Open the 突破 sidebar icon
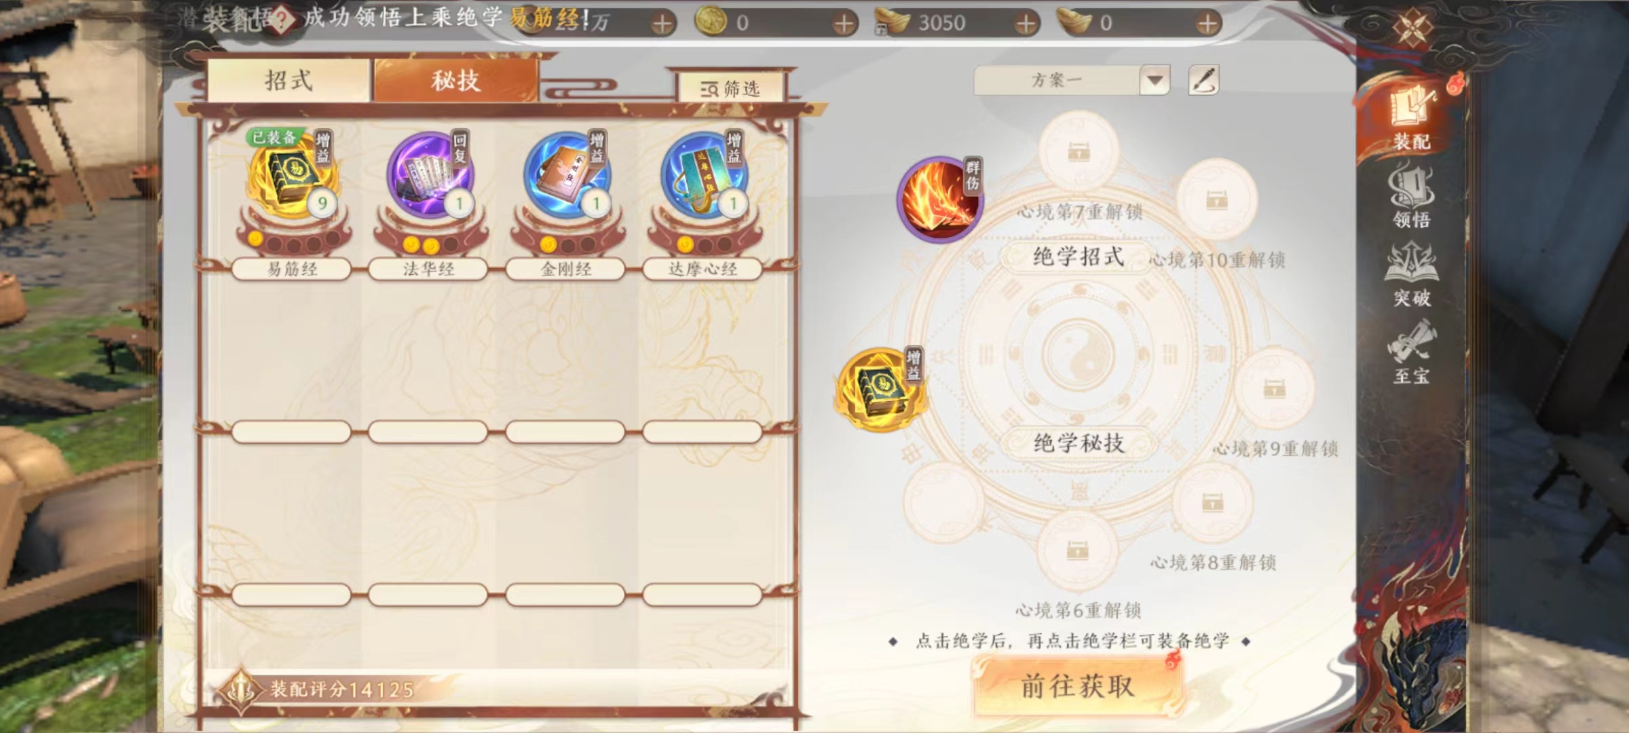Viewport: 1629px width, 733px height. [x=1411, y=276]
